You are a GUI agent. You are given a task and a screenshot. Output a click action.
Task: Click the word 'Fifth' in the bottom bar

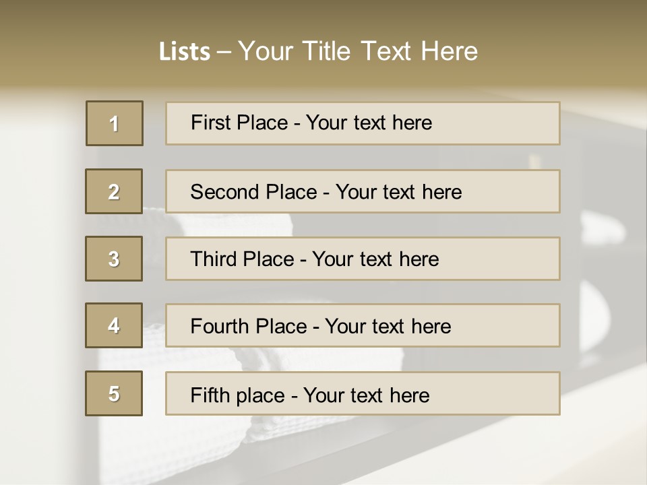pyautogui.click(x=209, y=395)
